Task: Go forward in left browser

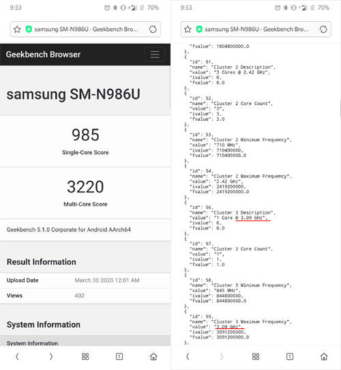Action: coord(51,356)
